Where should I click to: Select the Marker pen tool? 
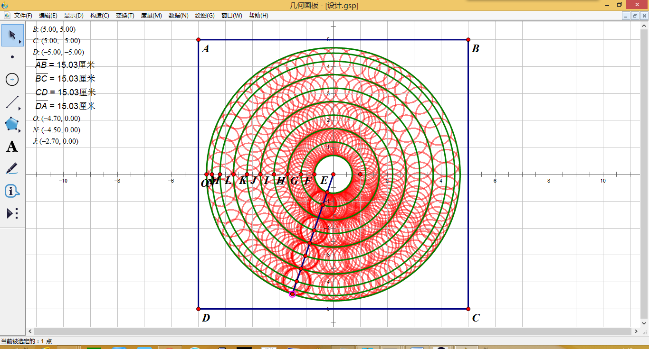click(12, 169)
